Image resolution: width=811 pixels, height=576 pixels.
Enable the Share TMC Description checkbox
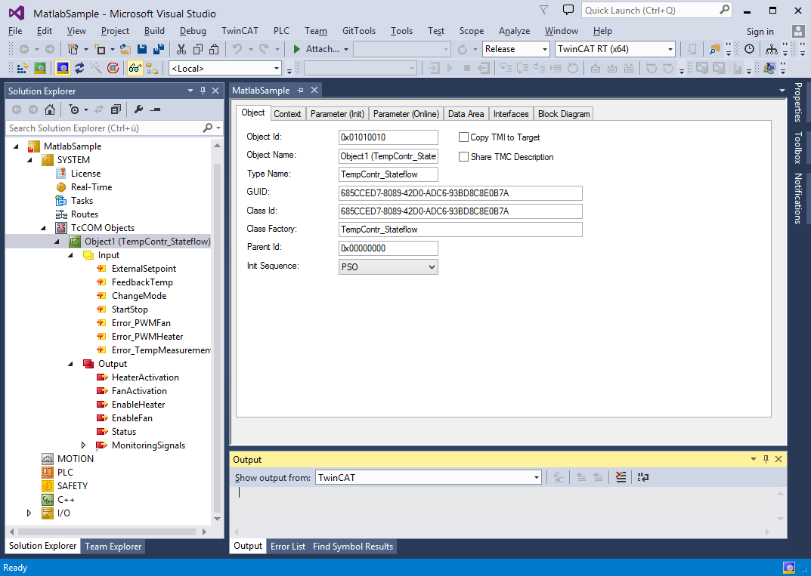[x=463, y=156]
